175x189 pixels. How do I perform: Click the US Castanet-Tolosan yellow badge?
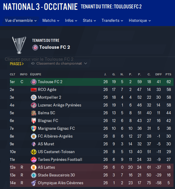pos(34,152)
